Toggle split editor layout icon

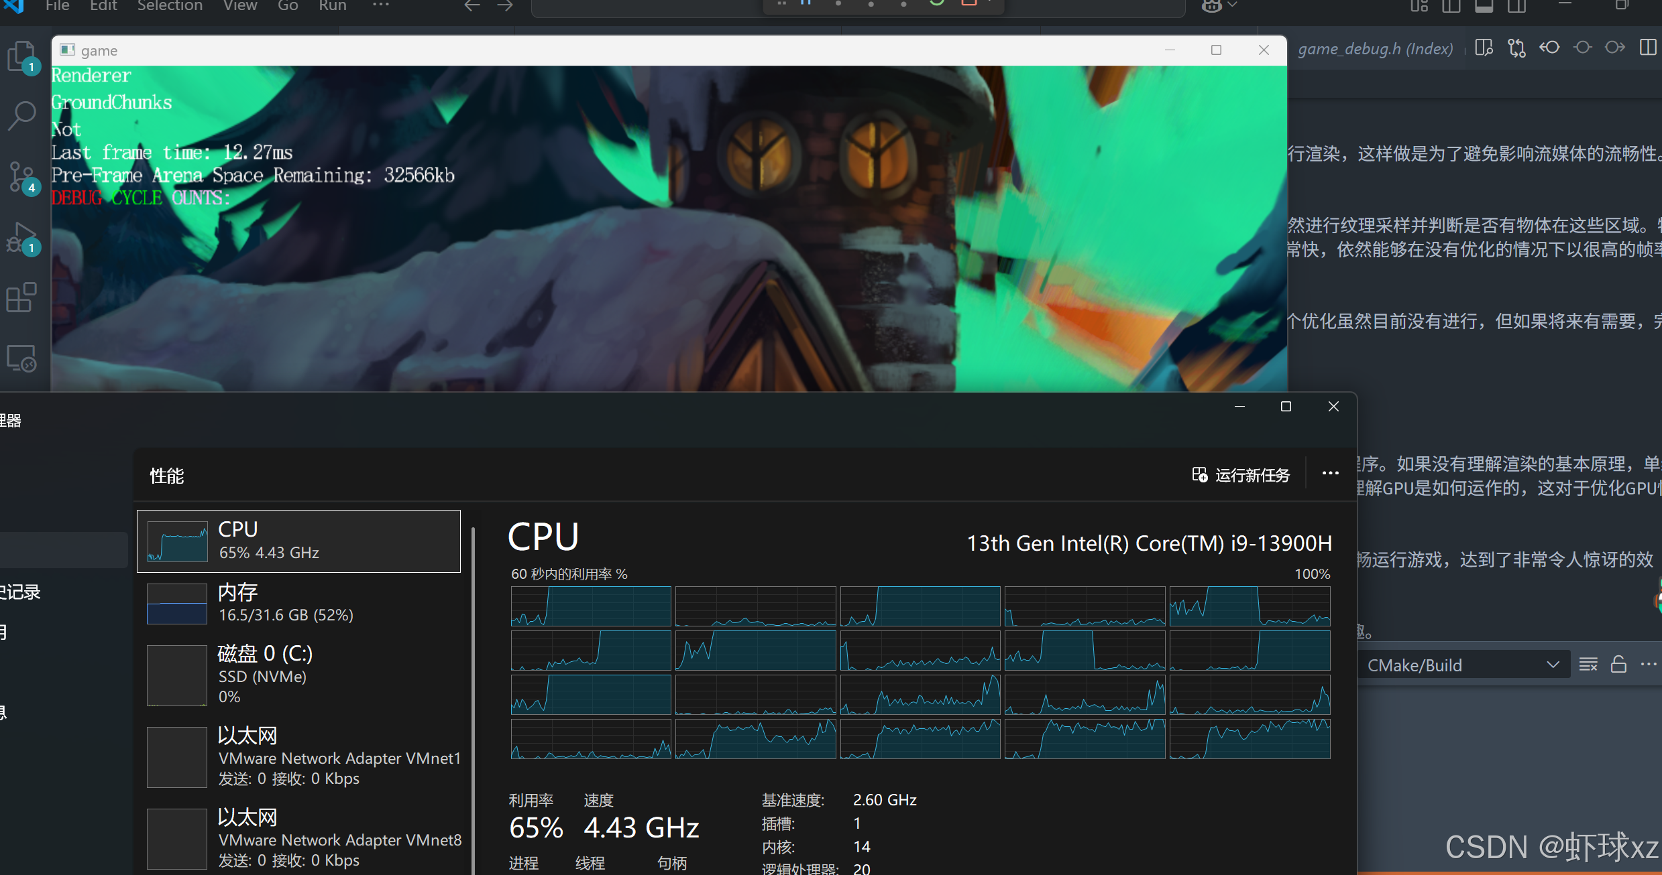pyautogui.click(x=1647, y=48)
